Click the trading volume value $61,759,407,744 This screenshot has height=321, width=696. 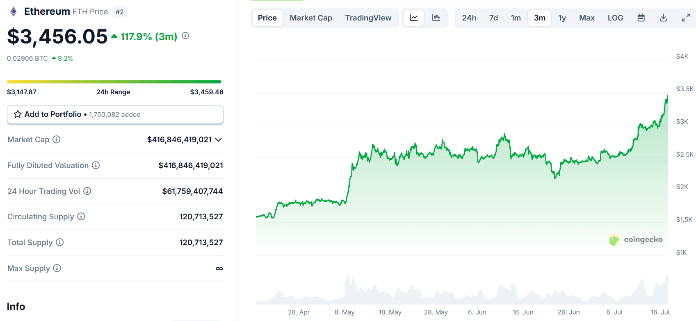pyautogui.click(x=192, y=191)
